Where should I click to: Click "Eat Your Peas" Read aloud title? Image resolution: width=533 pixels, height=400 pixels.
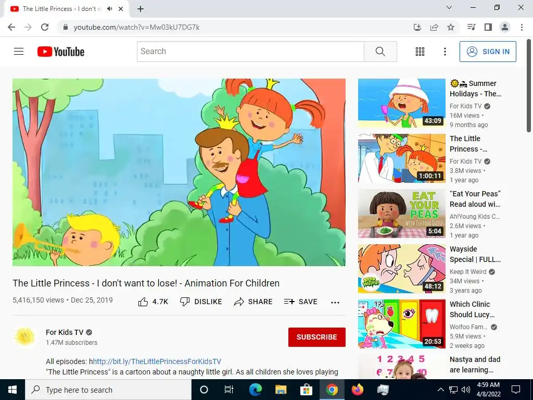tap(475, 199)
